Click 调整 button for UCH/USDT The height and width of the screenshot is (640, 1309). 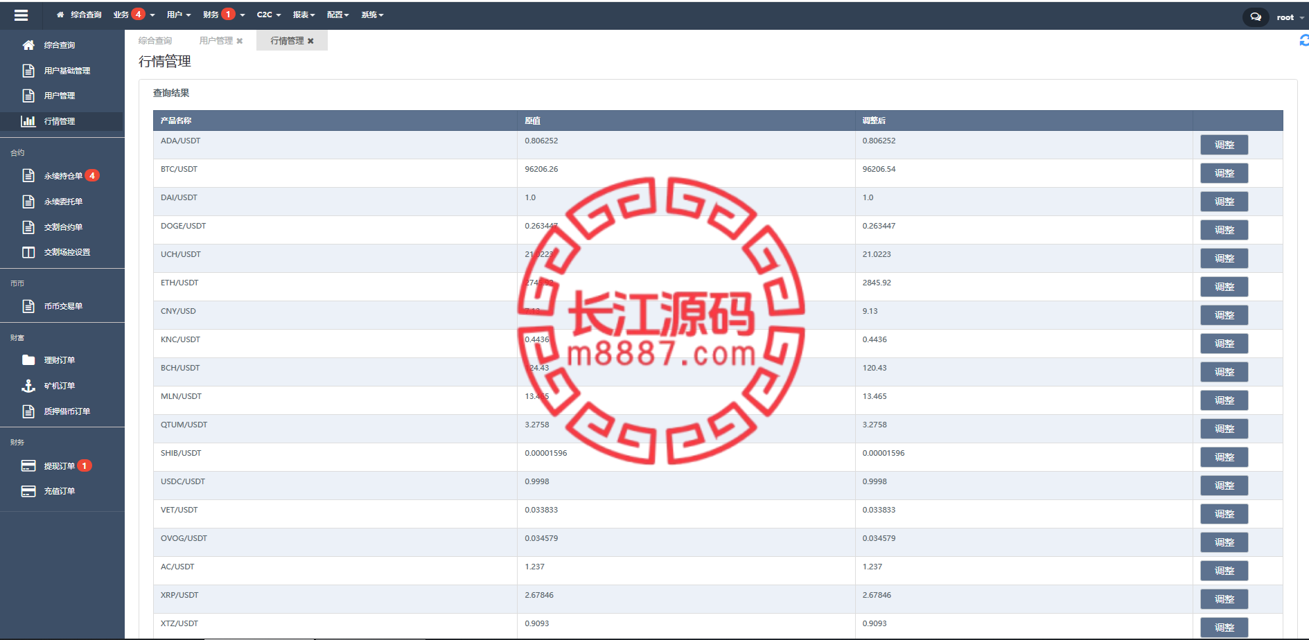coord(1224,258)
